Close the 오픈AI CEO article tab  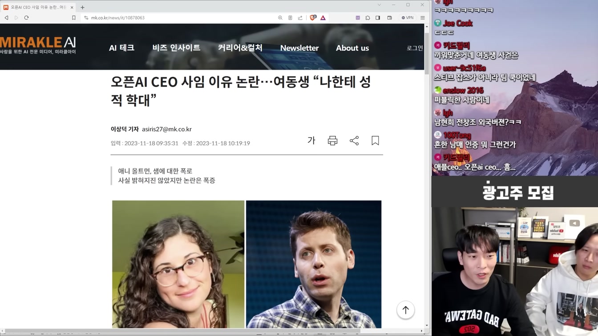[x=72, y=7]
